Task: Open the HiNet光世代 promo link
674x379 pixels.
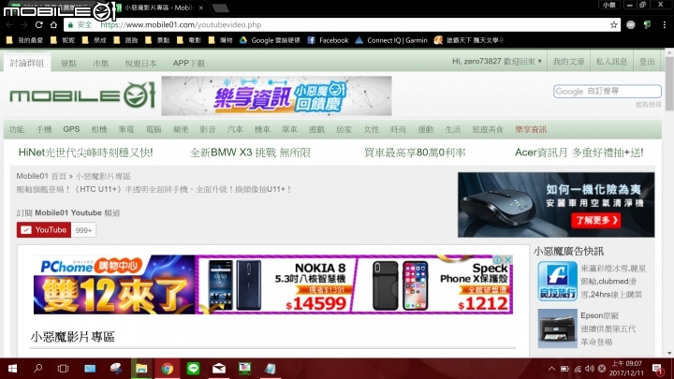Action: pyautogui.click(x=85, y=153)
